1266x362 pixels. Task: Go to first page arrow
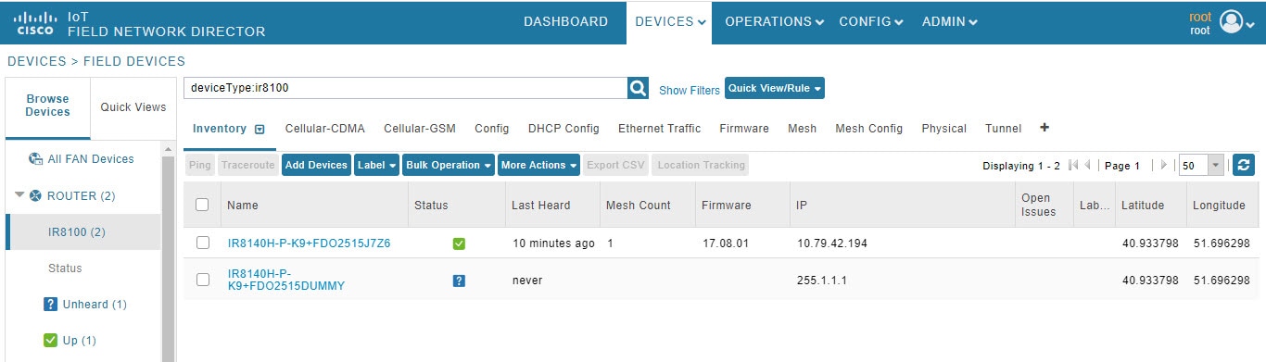click(x=1073, y=165)
